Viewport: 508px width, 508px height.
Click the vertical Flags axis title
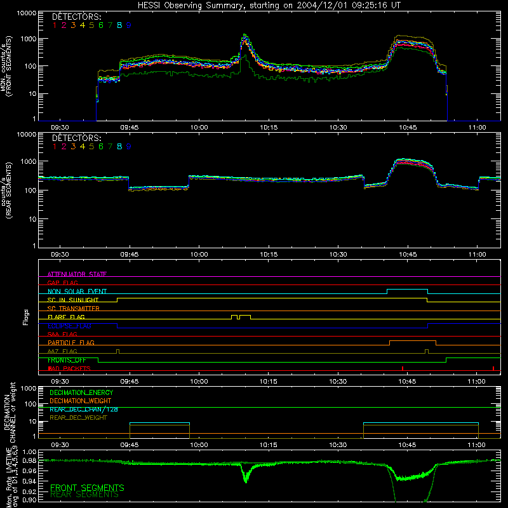[26, 317]
